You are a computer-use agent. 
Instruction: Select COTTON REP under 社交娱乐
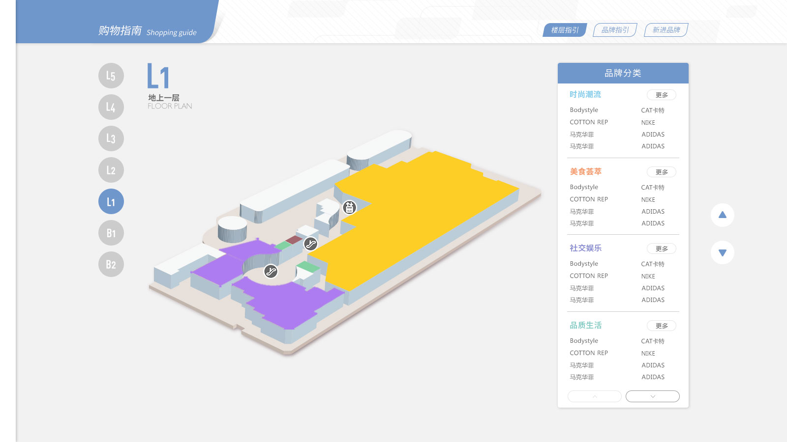[x=589, y=276]
